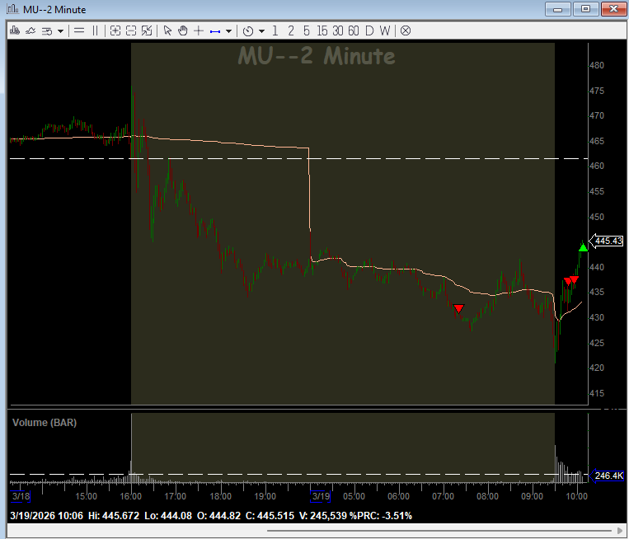Image resolution: width=629 pixels, height=539 pixels.
Task: Click the scrollbar right arrow
Action: tap(619, 531)
